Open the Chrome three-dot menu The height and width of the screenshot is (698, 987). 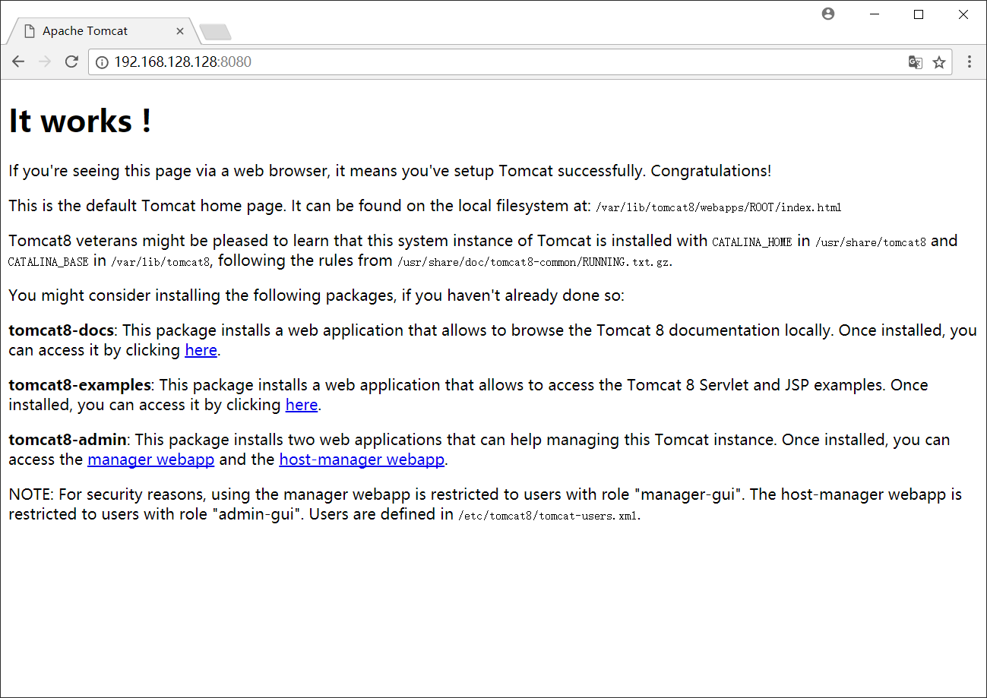(970, 62)
